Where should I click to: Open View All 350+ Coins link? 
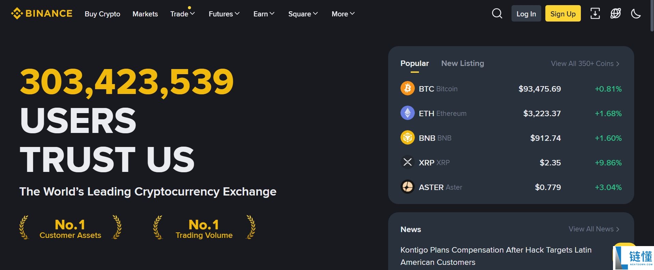[585, 64]
